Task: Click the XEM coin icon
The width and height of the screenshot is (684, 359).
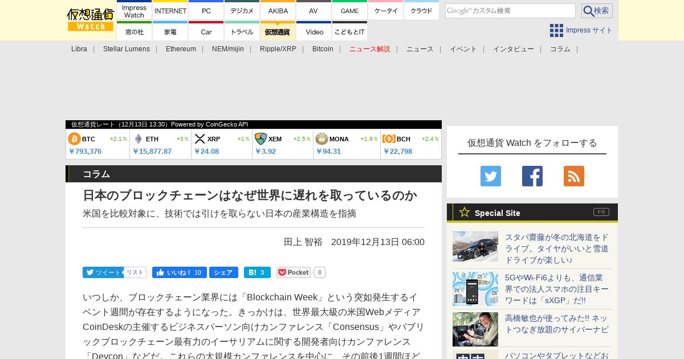Action: tap(260, 139)
